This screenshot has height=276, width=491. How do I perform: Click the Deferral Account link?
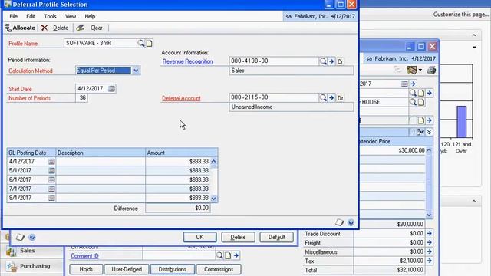181,98
